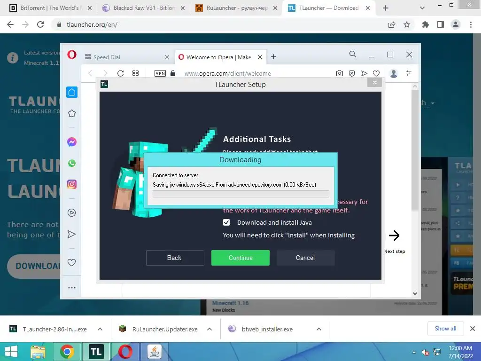Open Java installer taskbar icon

click(154, 352)
